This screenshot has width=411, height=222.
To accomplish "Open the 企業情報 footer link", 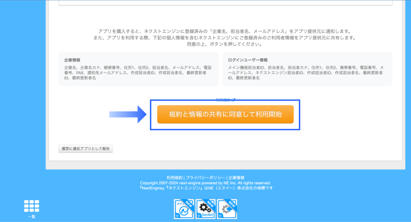I will pyautogui.click(x=236, y=178).
